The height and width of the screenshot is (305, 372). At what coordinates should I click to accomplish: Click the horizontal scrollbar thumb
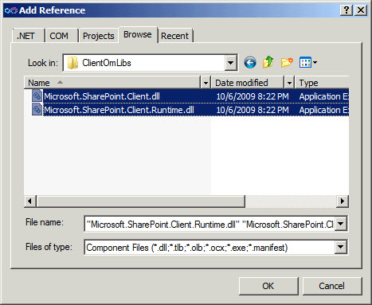pos(141,201)
